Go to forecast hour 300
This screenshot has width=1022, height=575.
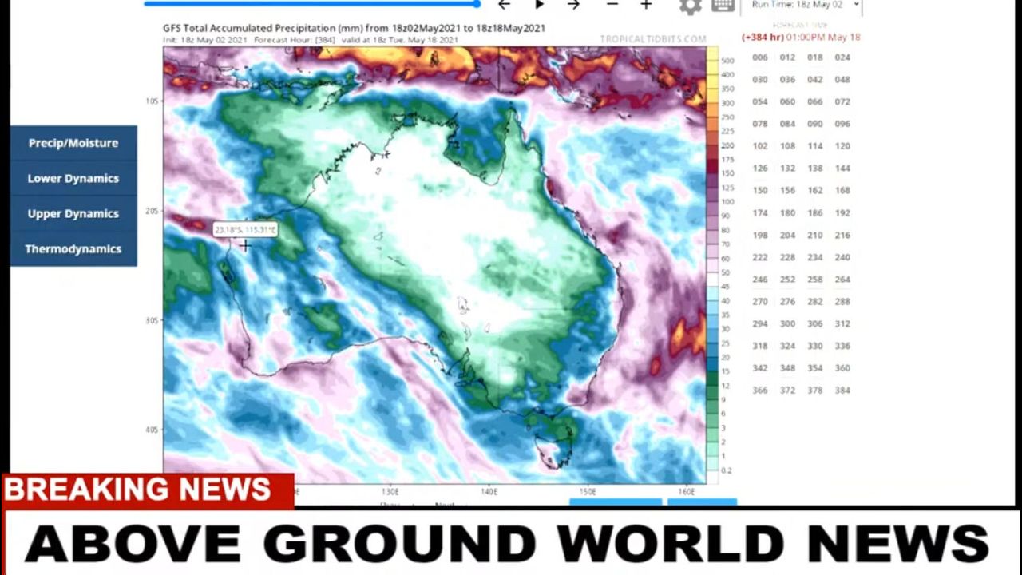(x=787, y=324)
